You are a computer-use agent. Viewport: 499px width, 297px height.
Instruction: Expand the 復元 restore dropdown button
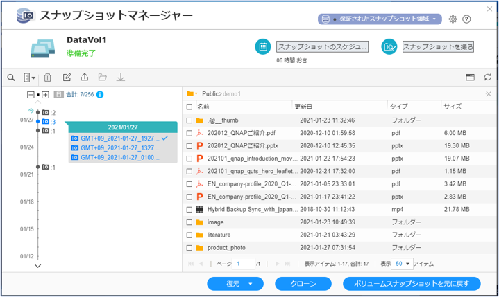pos(237,284)
